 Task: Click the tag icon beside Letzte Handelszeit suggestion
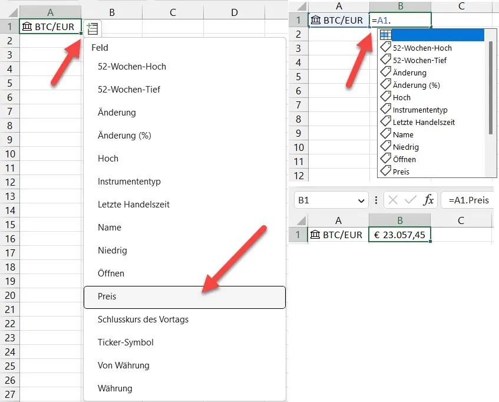tap(386, 122)
